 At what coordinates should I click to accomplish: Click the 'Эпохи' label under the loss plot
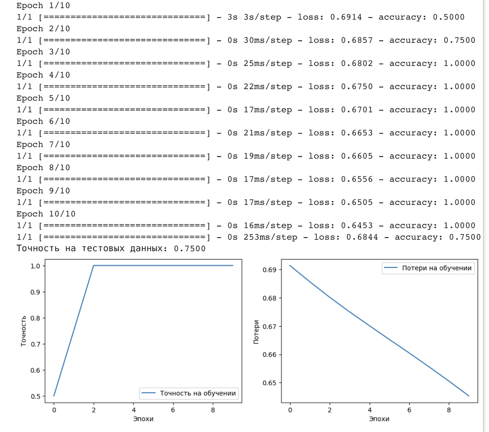[x=379, y=419]
